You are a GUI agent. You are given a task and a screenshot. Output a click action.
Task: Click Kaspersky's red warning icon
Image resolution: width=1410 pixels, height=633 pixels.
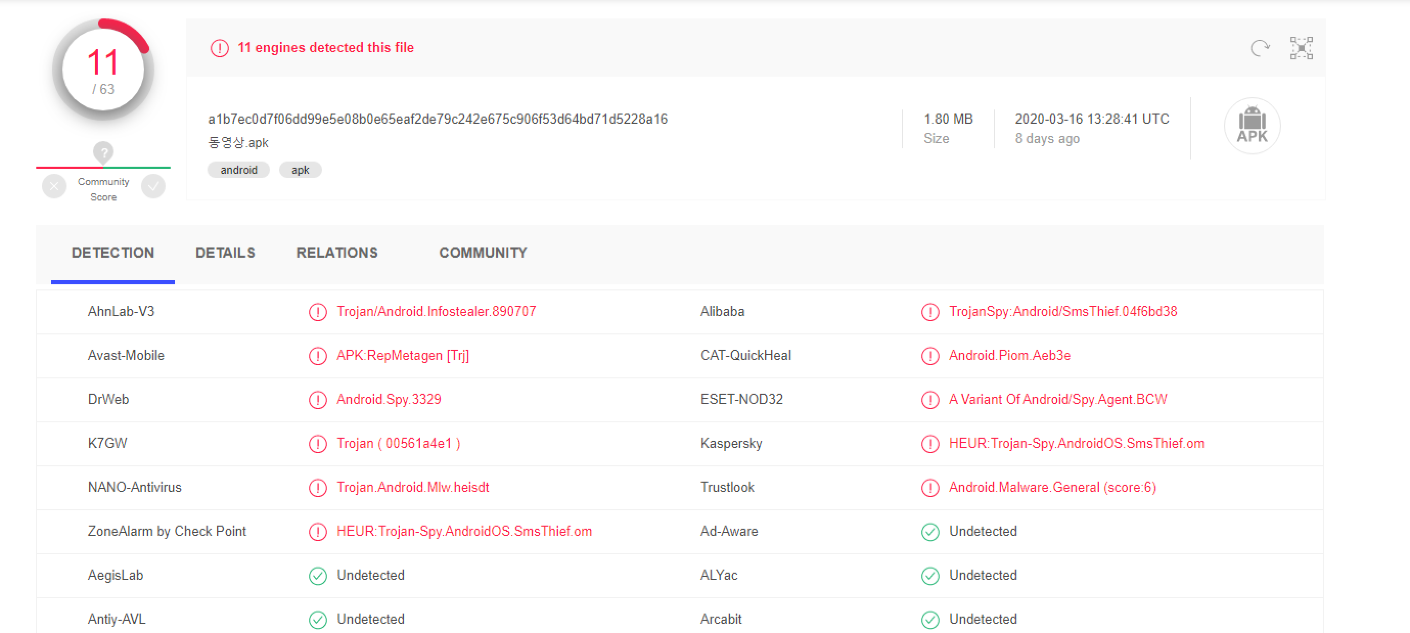point(930,443)
